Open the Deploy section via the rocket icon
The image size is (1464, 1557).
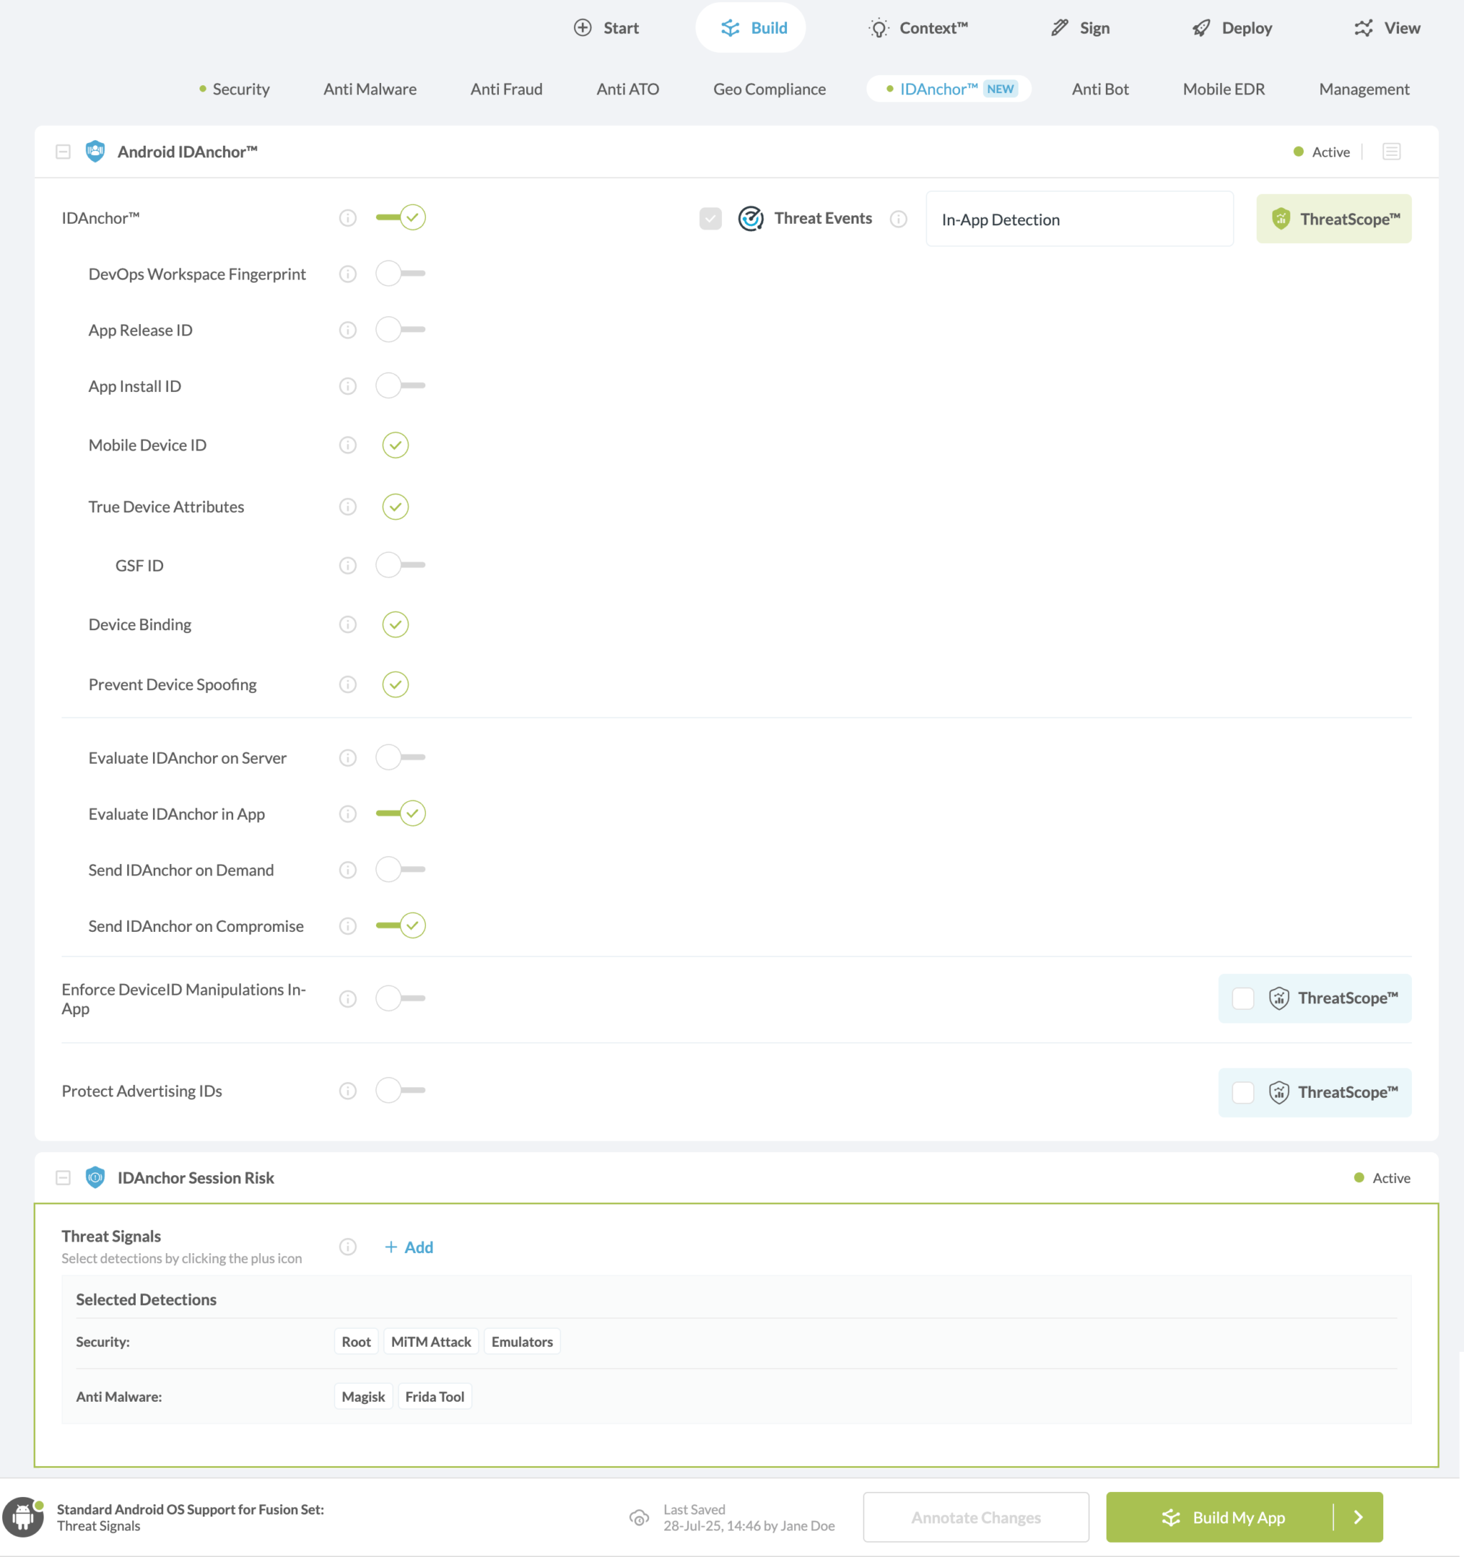coord(1200,27)
